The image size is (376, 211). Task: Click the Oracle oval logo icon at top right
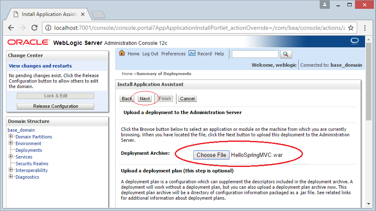[355, 41]
